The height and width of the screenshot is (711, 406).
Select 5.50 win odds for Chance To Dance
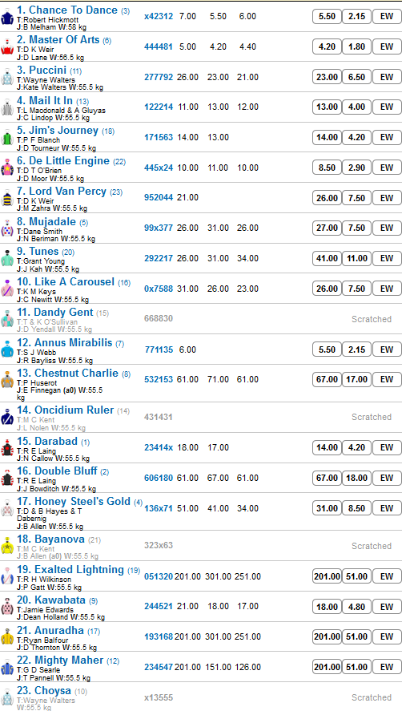click(x=327, y=16)
